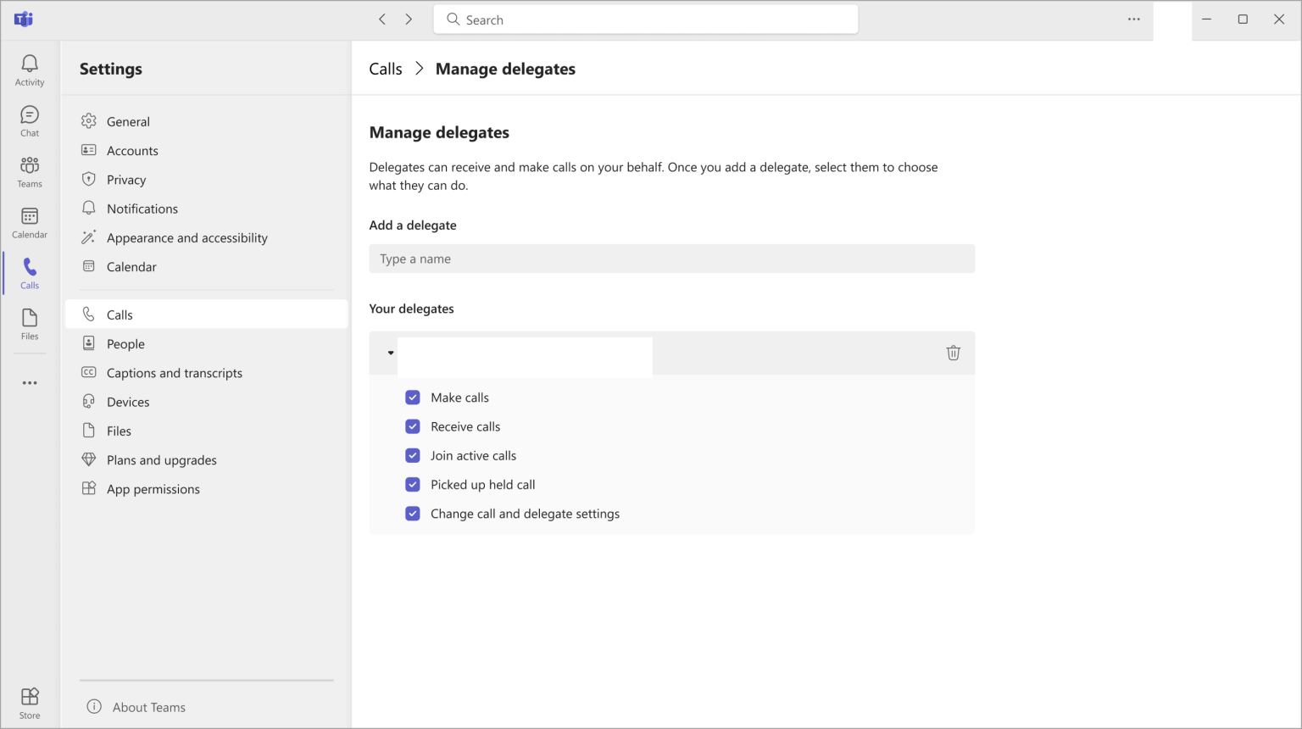Screen dimensions: 1302x729
Task: Uncheck Change call and delegate settings
Action: tap(413, 513)
